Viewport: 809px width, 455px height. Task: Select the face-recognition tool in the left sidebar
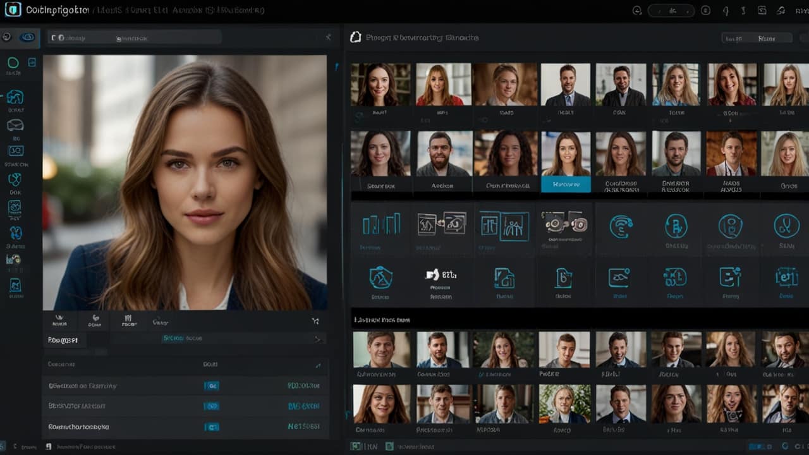click(17, 97)
